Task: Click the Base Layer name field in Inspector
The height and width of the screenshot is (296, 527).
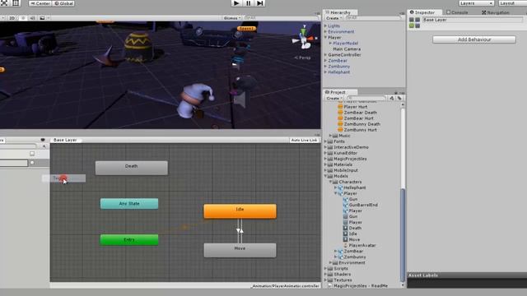Action: [x=473, y=20]
